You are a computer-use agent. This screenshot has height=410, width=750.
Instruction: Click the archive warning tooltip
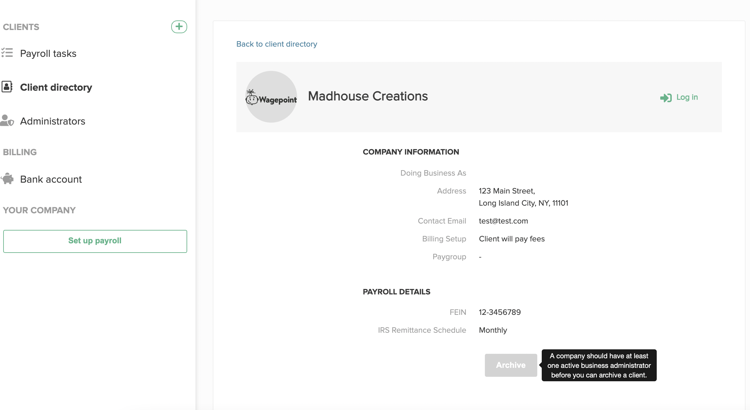599,365
